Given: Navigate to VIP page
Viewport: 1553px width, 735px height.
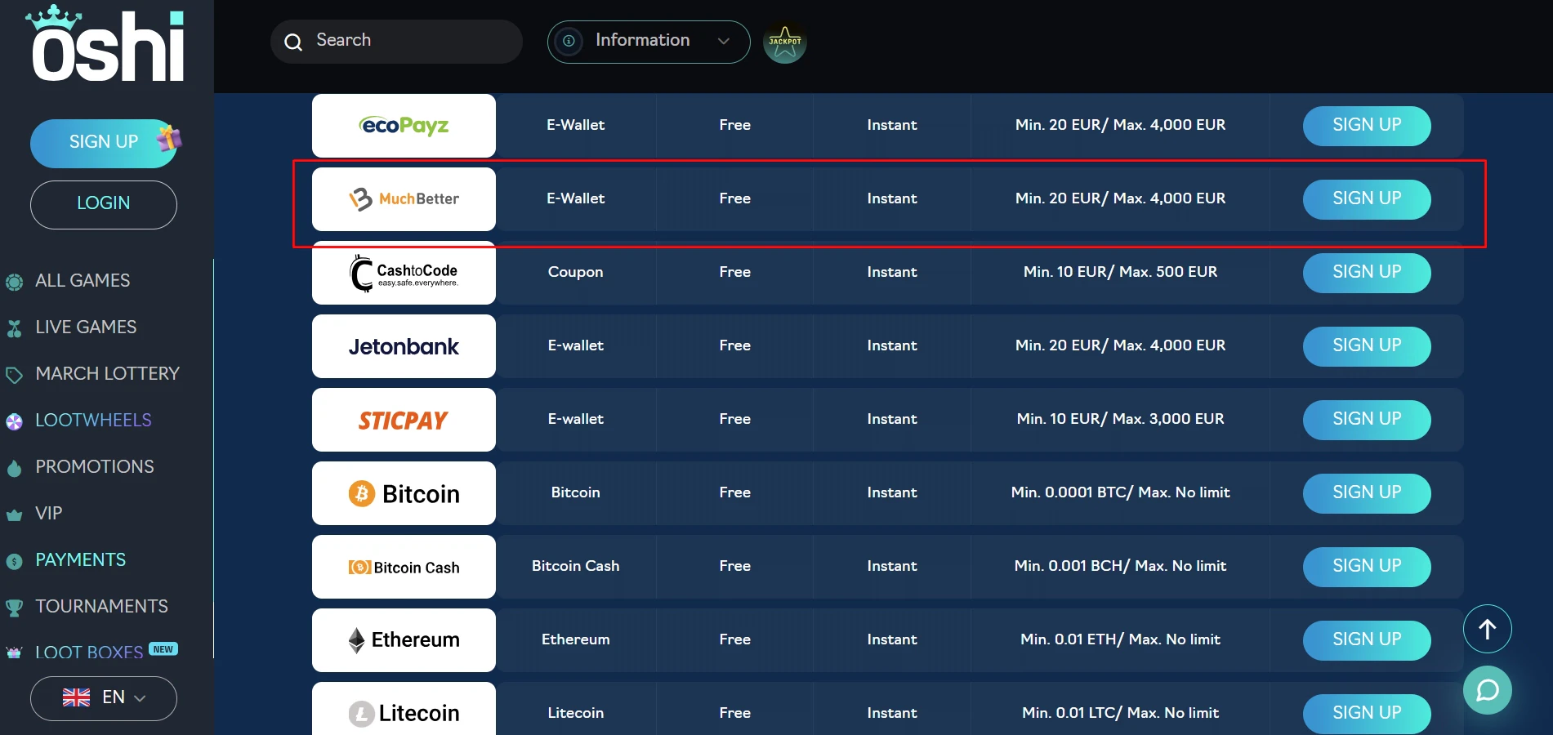Looking at the screenshot, I should [49, 513].
